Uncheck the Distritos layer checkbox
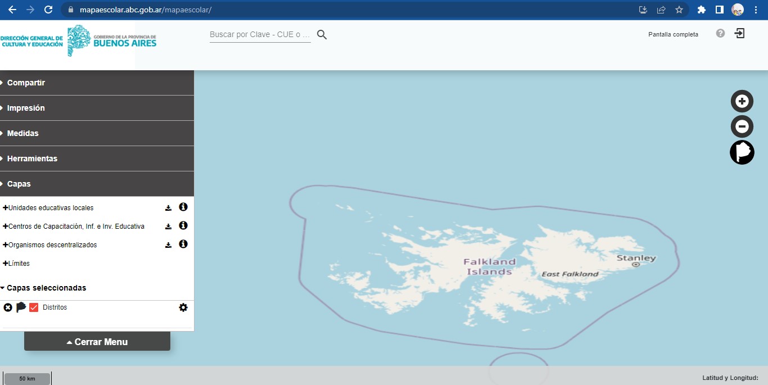Viewport: 768px width, 385px height. (34, 307)
